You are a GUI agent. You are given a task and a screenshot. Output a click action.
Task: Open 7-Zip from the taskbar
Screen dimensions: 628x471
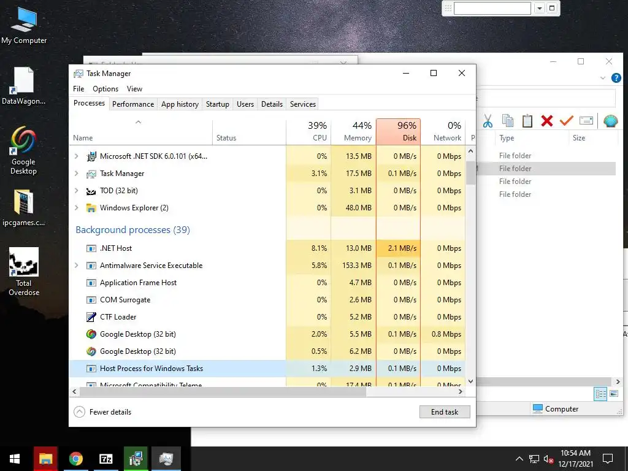[105, 459]
